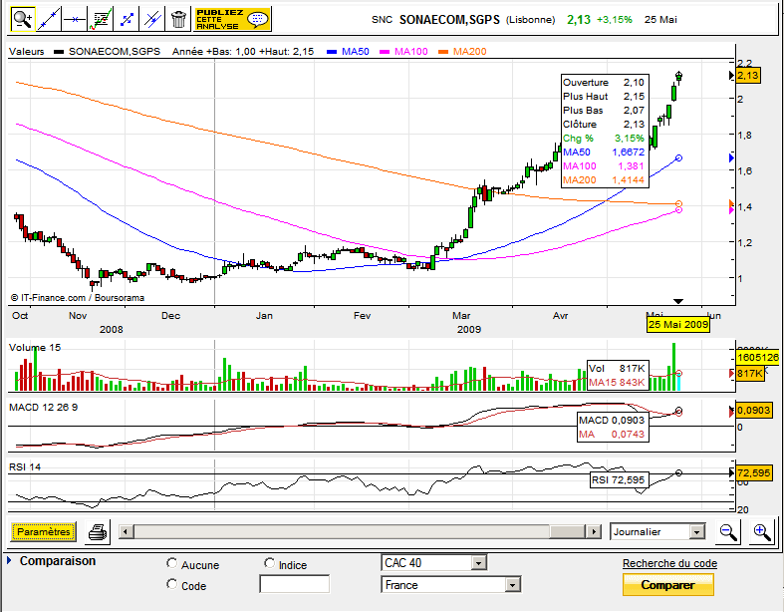Image resolution: width=784 pixels, height=612 pixels.
Task: Select the line segment tool
Action: [x=127, y=20]
